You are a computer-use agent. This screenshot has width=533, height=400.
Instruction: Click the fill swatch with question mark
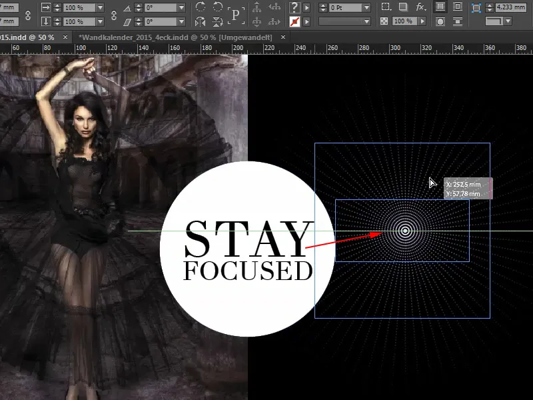point(294,7)
